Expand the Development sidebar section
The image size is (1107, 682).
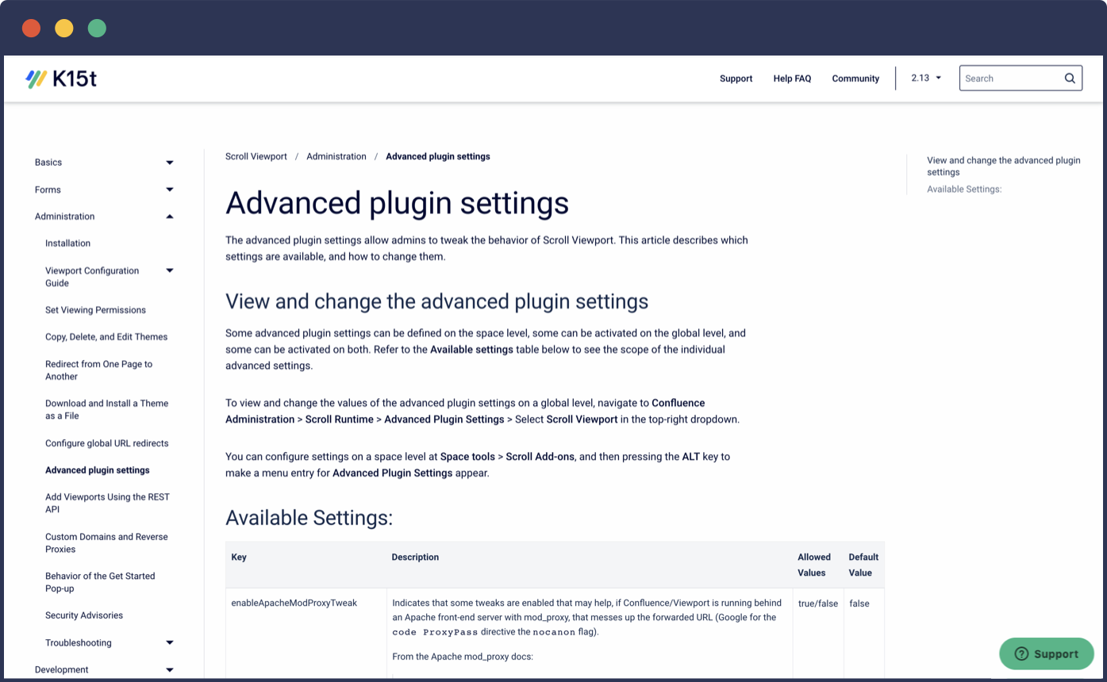click(170, 670)
